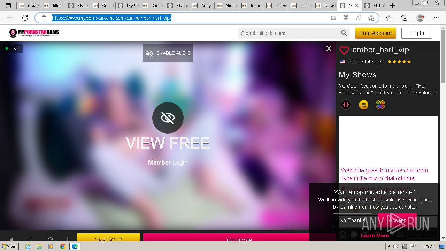Click the Log In button
Image resolution: width=446 pixels, height=251 pixels.
pyautogui.click(x=417, y=33)
